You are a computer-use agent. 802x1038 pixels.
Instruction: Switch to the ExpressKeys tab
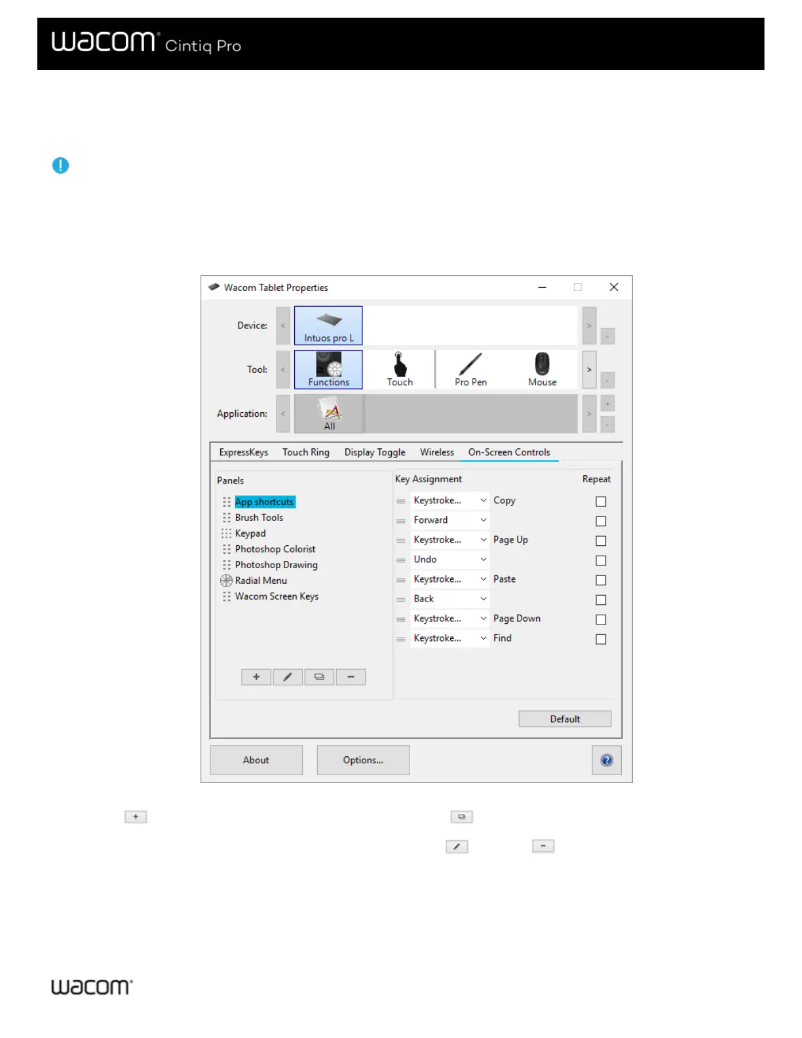pos(244,452)
